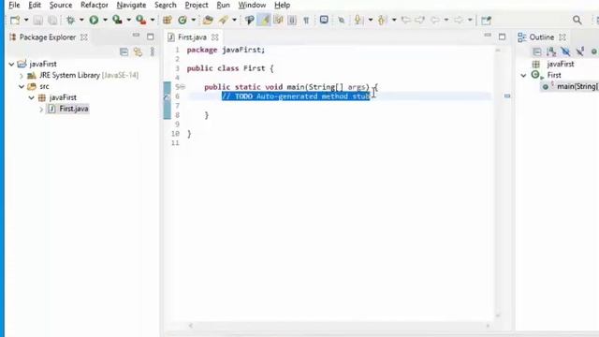Open New Java Class dropdown arrow

coord(194,20)
